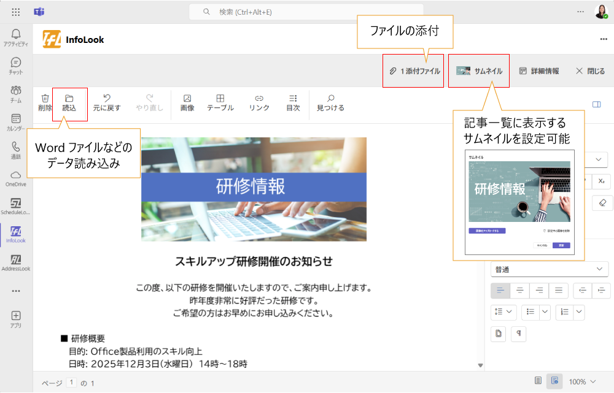The height and width of the screenshot is (393, 614).
Task: Switch to the 詳細情報 tab
Action: click(539, 71)
